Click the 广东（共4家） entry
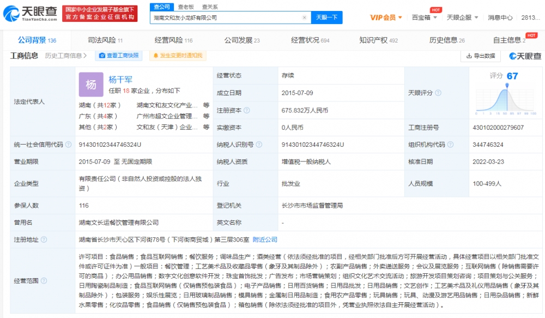The image size is (545, 318). point(98,116)
